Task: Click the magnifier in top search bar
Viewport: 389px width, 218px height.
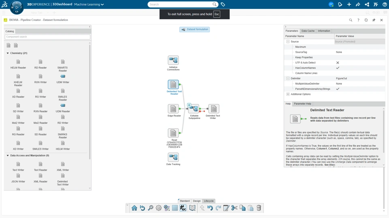Action: pyautogui.click(x=215, y=4)
